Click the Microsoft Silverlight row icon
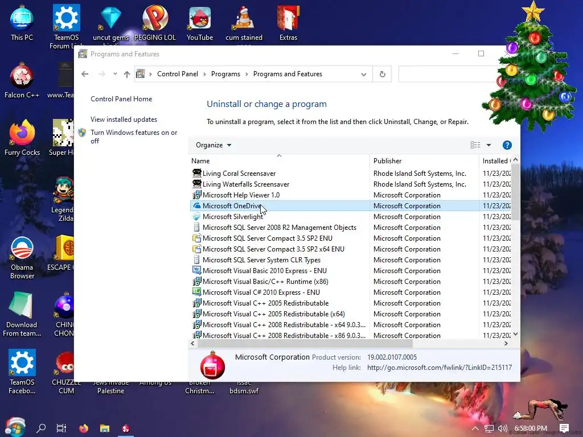This screenshot has height=437, width=583. coord(196,216)
